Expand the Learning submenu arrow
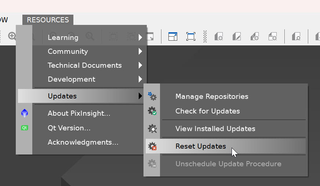Image resolution: width=320 pixels, height=186 pixels. pos(140,37)
